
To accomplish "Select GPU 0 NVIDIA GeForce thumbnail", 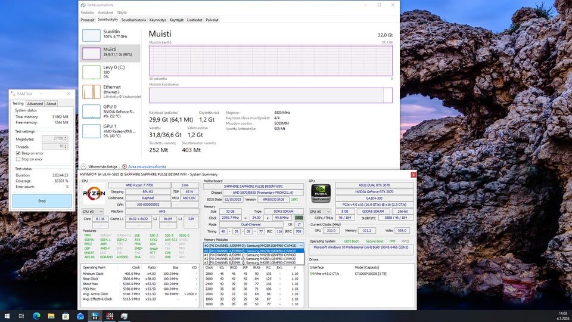I will pos(91,112).
